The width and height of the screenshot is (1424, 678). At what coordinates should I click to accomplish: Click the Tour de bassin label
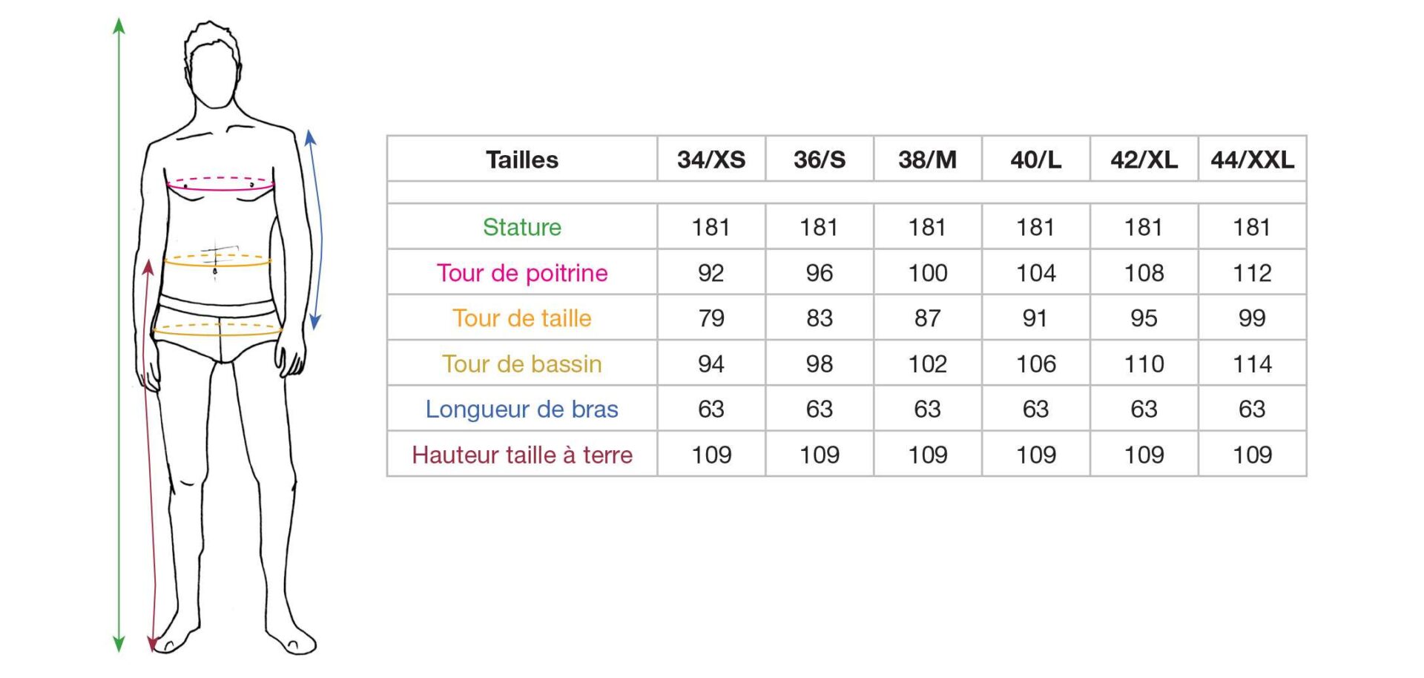tap(522, 364)
